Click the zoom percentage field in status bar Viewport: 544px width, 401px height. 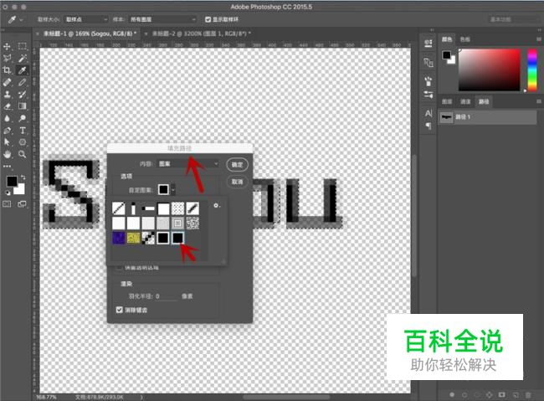[x=47, y=397]
